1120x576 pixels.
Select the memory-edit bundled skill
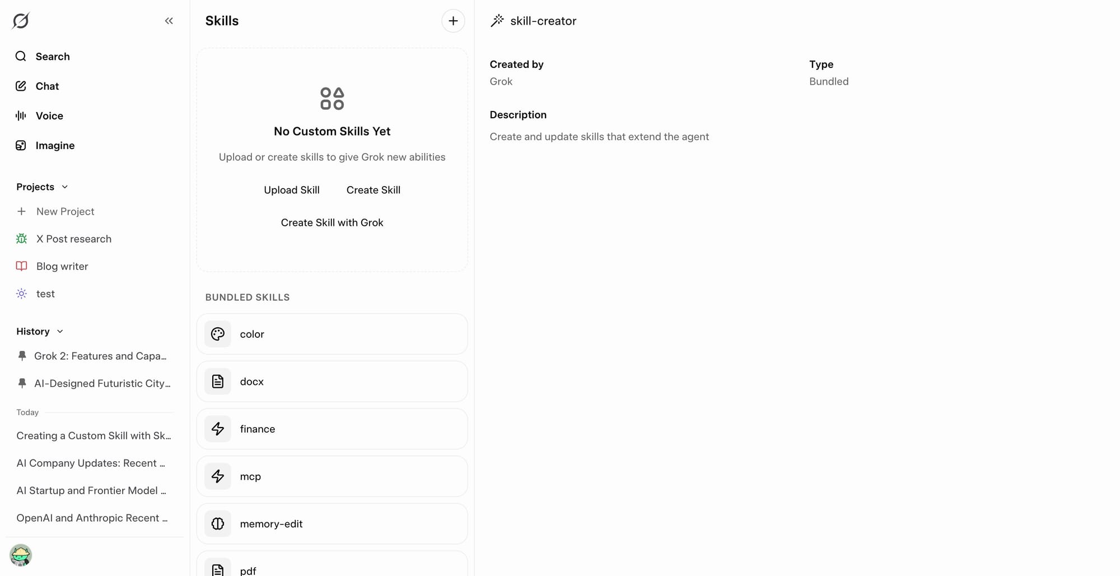332,524
